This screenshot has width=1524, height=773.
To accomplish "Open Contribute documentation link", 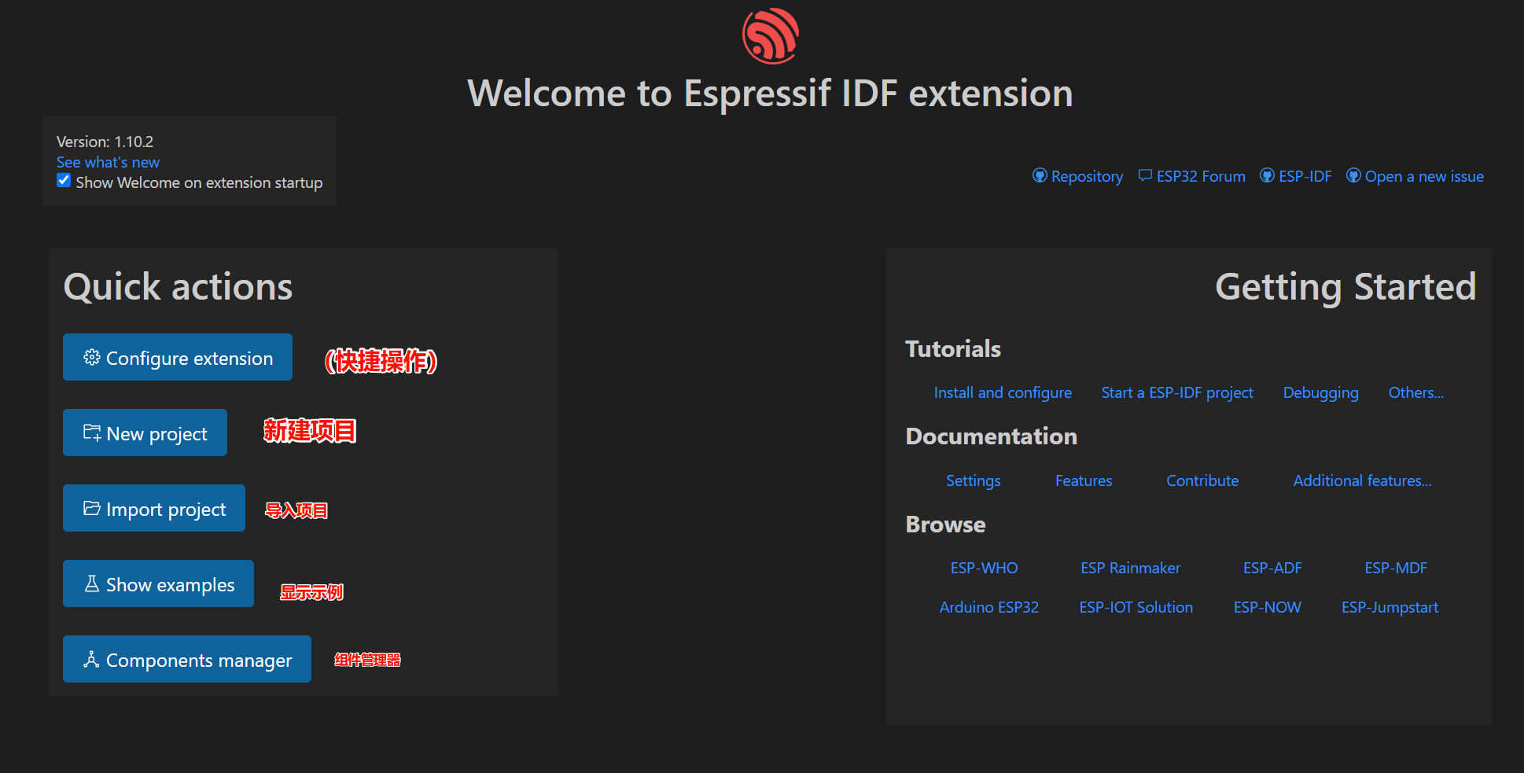I will 1202,480.
